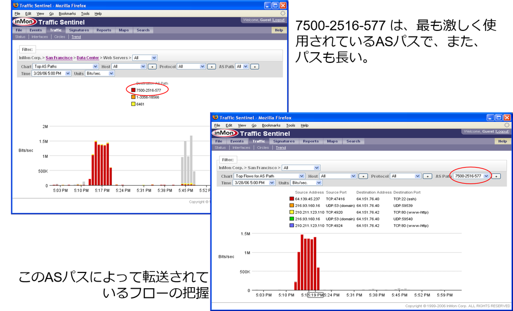Viewport: 513px width, 311px height.
Task: Switch to the Signatures tab in the back window
Action: coord(79,30)
